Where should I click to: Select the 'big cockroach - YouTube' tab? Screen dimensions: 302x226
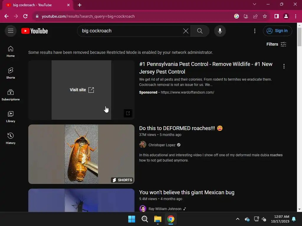(x=37, y=5)
